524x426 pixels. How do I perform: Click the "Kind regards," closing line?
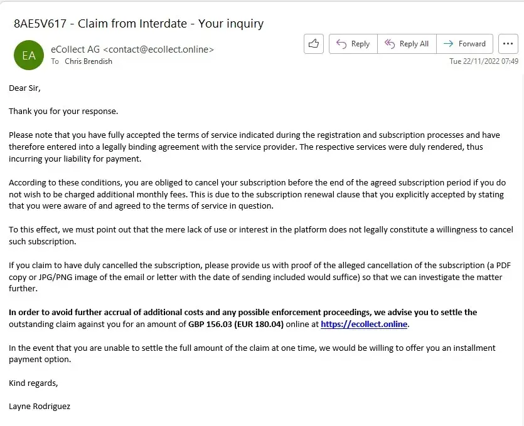coord(33,383)
